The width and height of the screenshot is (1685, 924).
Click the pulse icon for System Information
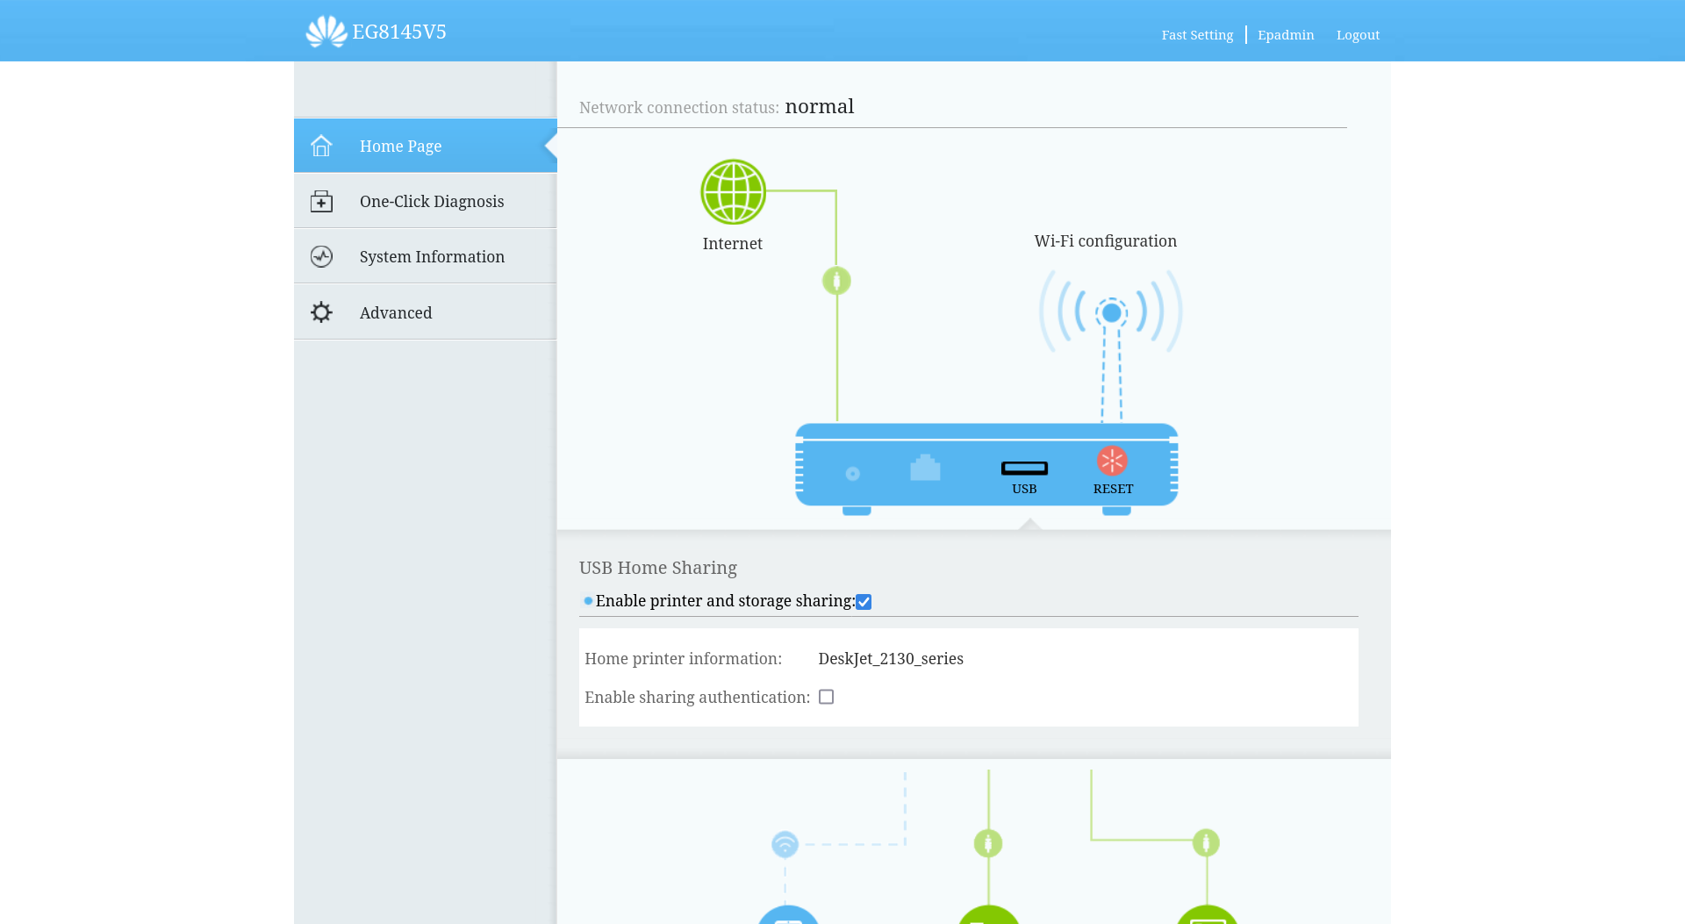[x=321, y=256]
